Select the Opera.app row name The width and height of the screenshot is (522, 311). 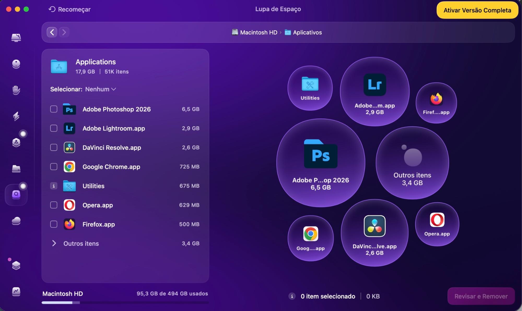98,205
